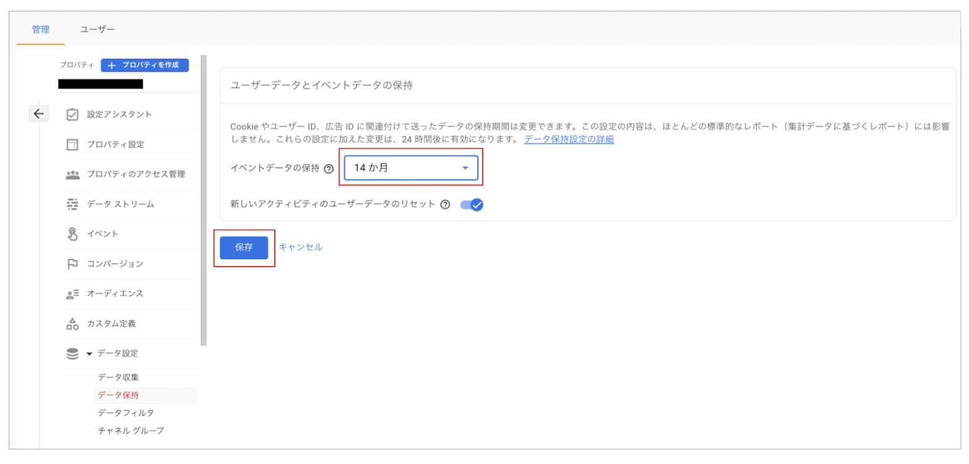
Task: Click the back arrow button in sidebar
Action: coord(39,113)
